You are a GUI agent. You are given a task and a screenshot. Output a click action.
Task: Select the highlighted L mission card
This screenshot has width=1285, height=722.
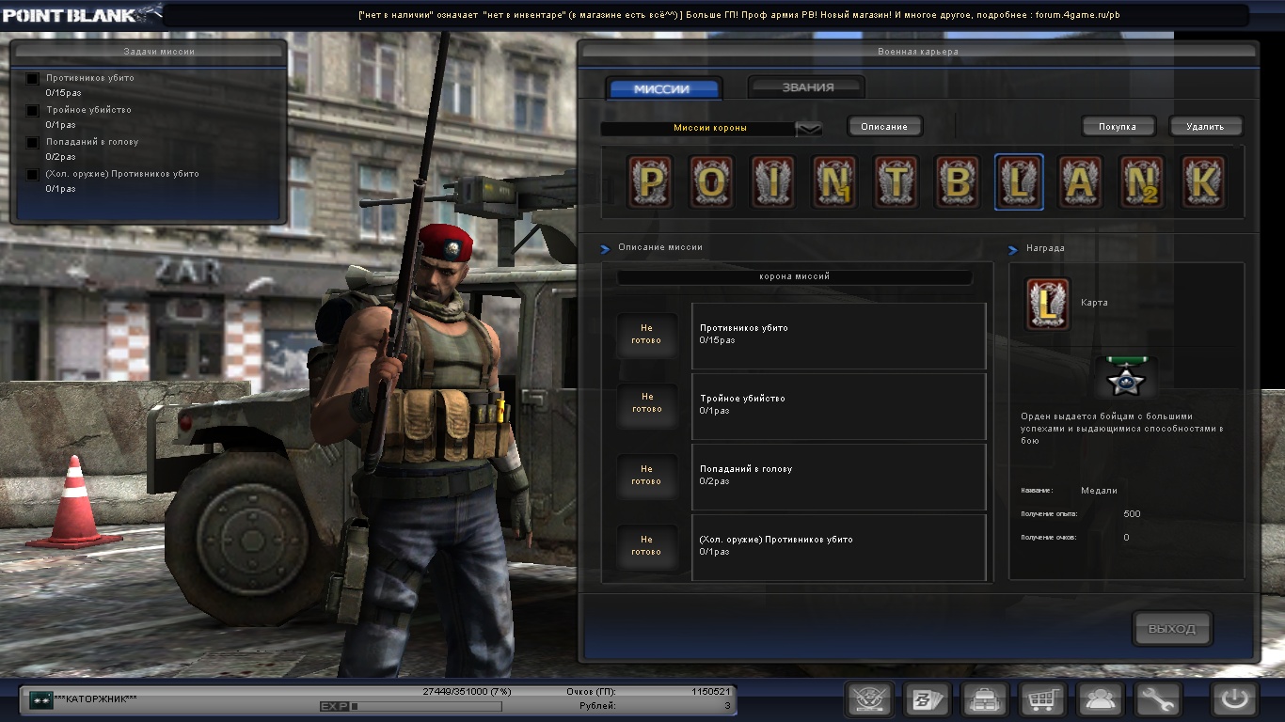coord(1019,181)
